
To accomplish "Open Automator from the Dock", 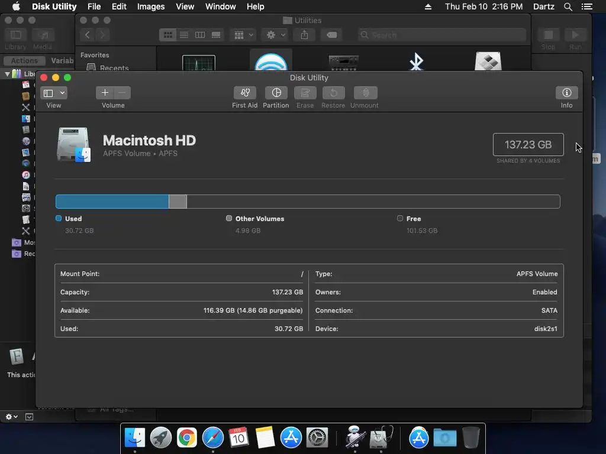I will pyautogui.click(x=355, y=437).
